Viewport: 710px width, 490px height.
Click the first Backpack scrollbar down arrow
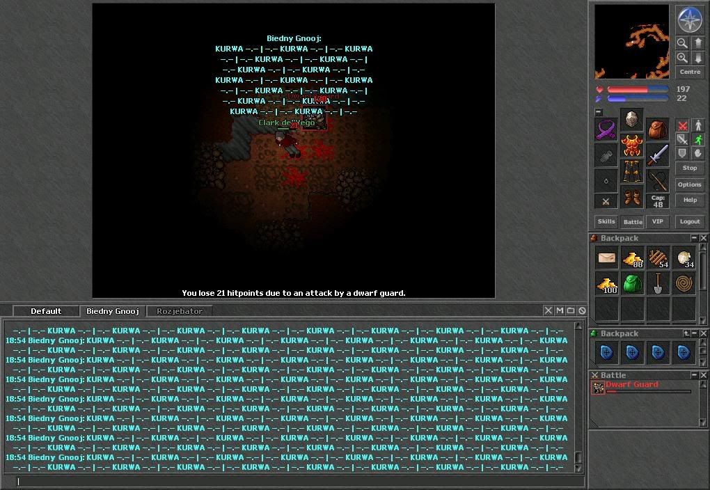(x=703, y=320)
